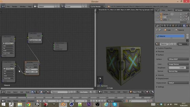Open the Displacement Default dropdown
The height and width of the screenshot is (107, 190).
(178, 83)
